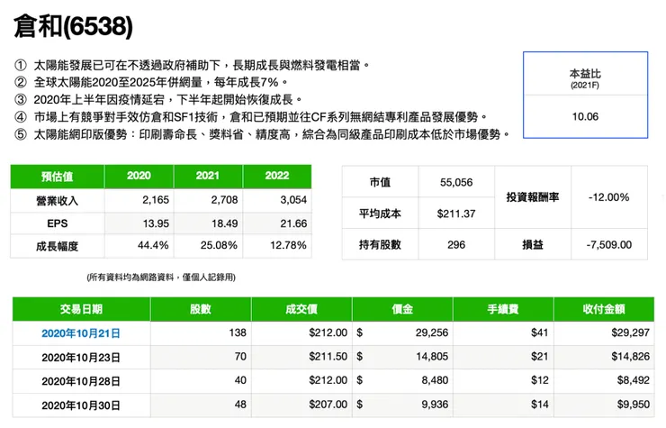Select growth value 12.78%
Screen dimensions: 666x428
point(288,245)
